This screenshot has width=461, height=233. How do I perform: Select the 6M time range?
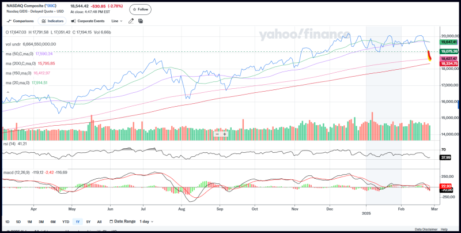click(x=53, y=222)
